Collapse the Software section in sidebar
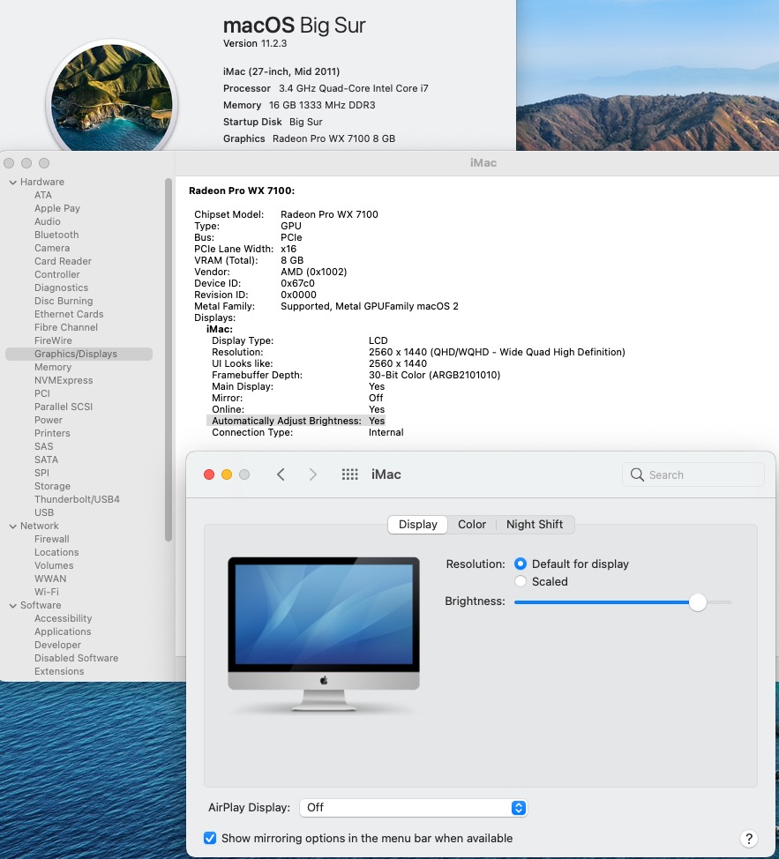Screen dimensions: 779x859 [x=12, y=605]
